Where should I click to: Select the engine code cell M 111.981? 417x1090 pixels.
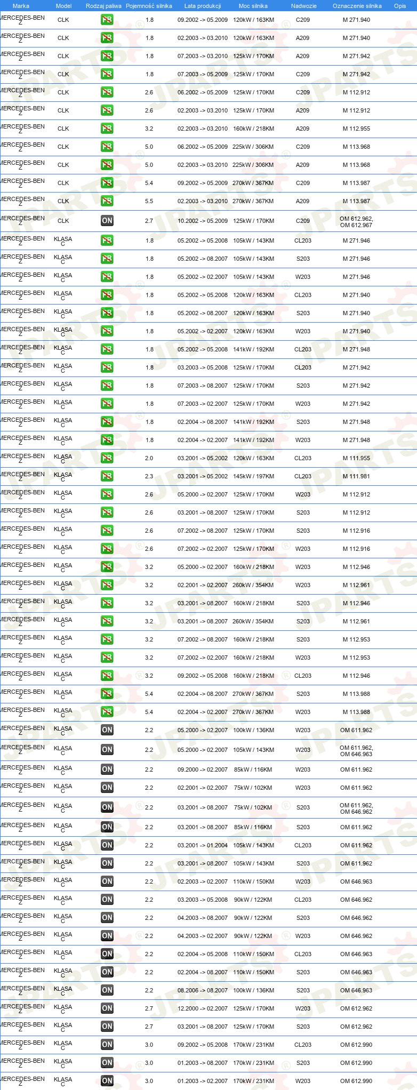pos(356,476)
